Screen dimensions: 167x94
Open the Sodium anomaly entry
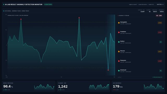[x=140, y=42]
